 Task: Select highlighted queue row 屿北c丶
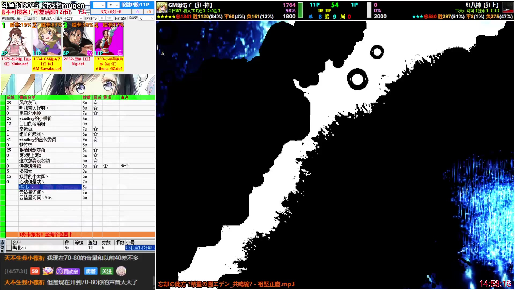pyautogui.click(x=50, y=187)
